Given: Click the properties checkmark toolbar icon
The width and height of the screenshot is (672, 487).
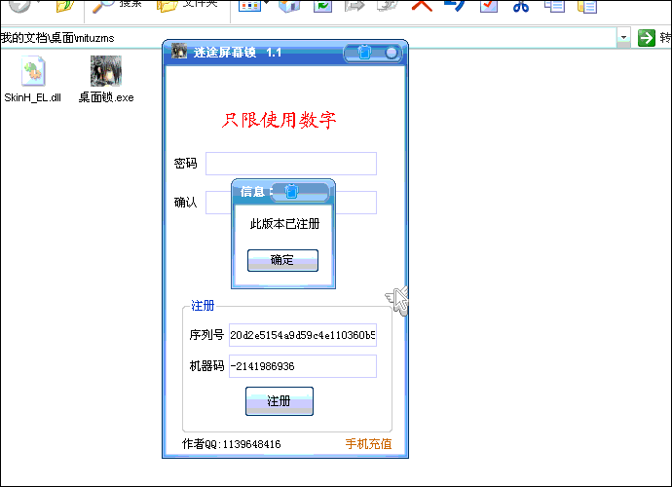Looking at the screenshot, I should click(x=489, y=6).
